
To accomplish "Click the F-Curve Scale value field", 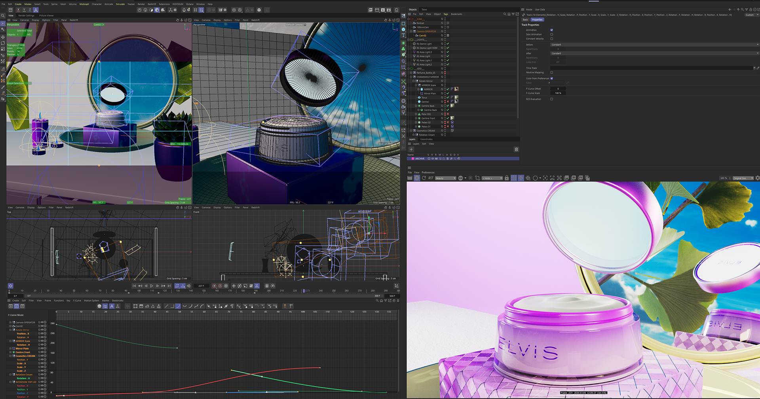I will tap(558, 93).
